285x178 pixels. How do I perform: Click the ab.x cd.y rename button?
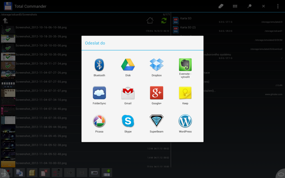coord(57,172)
